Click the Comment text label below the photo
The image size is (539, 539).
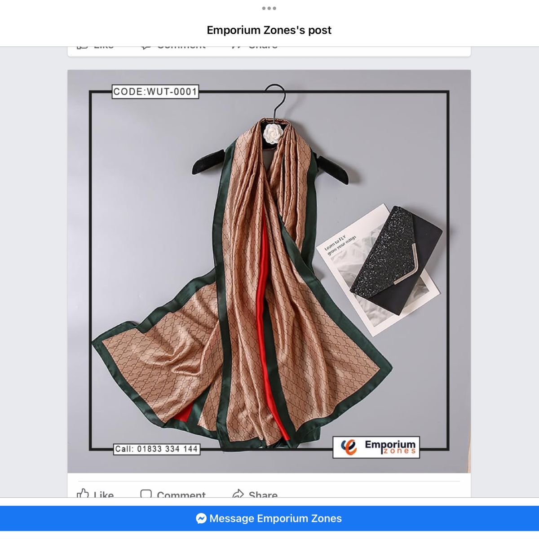[181, 494]
